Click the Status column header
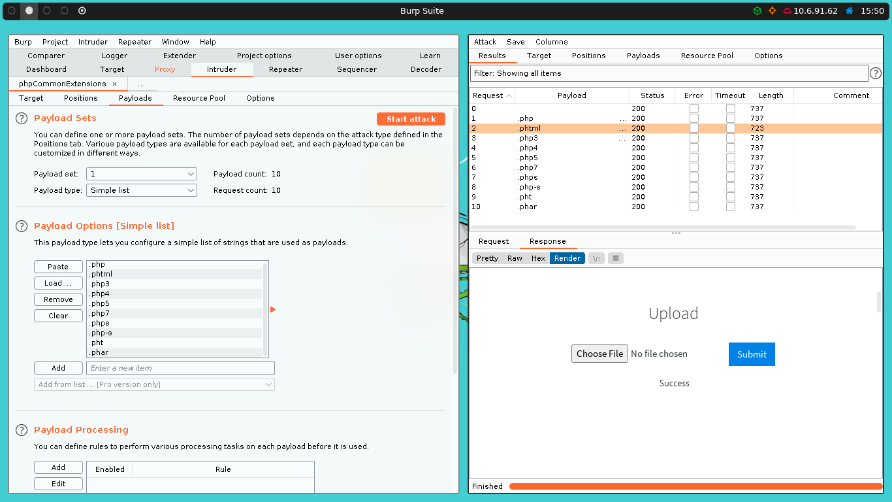892x502 pixels. 652,95
